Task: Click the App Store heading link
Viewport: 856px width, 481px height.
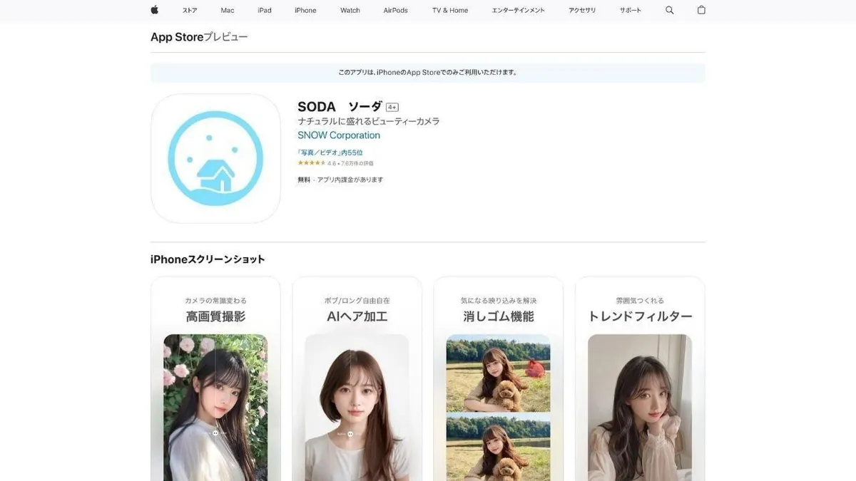Action: [177, 37]
